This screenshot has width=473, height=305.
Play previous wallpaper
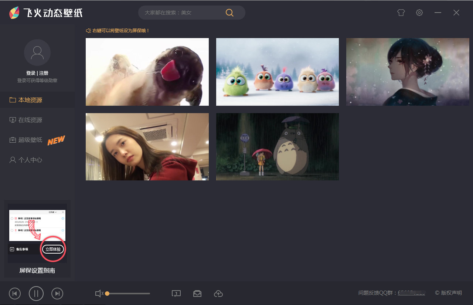coord(14,294)
